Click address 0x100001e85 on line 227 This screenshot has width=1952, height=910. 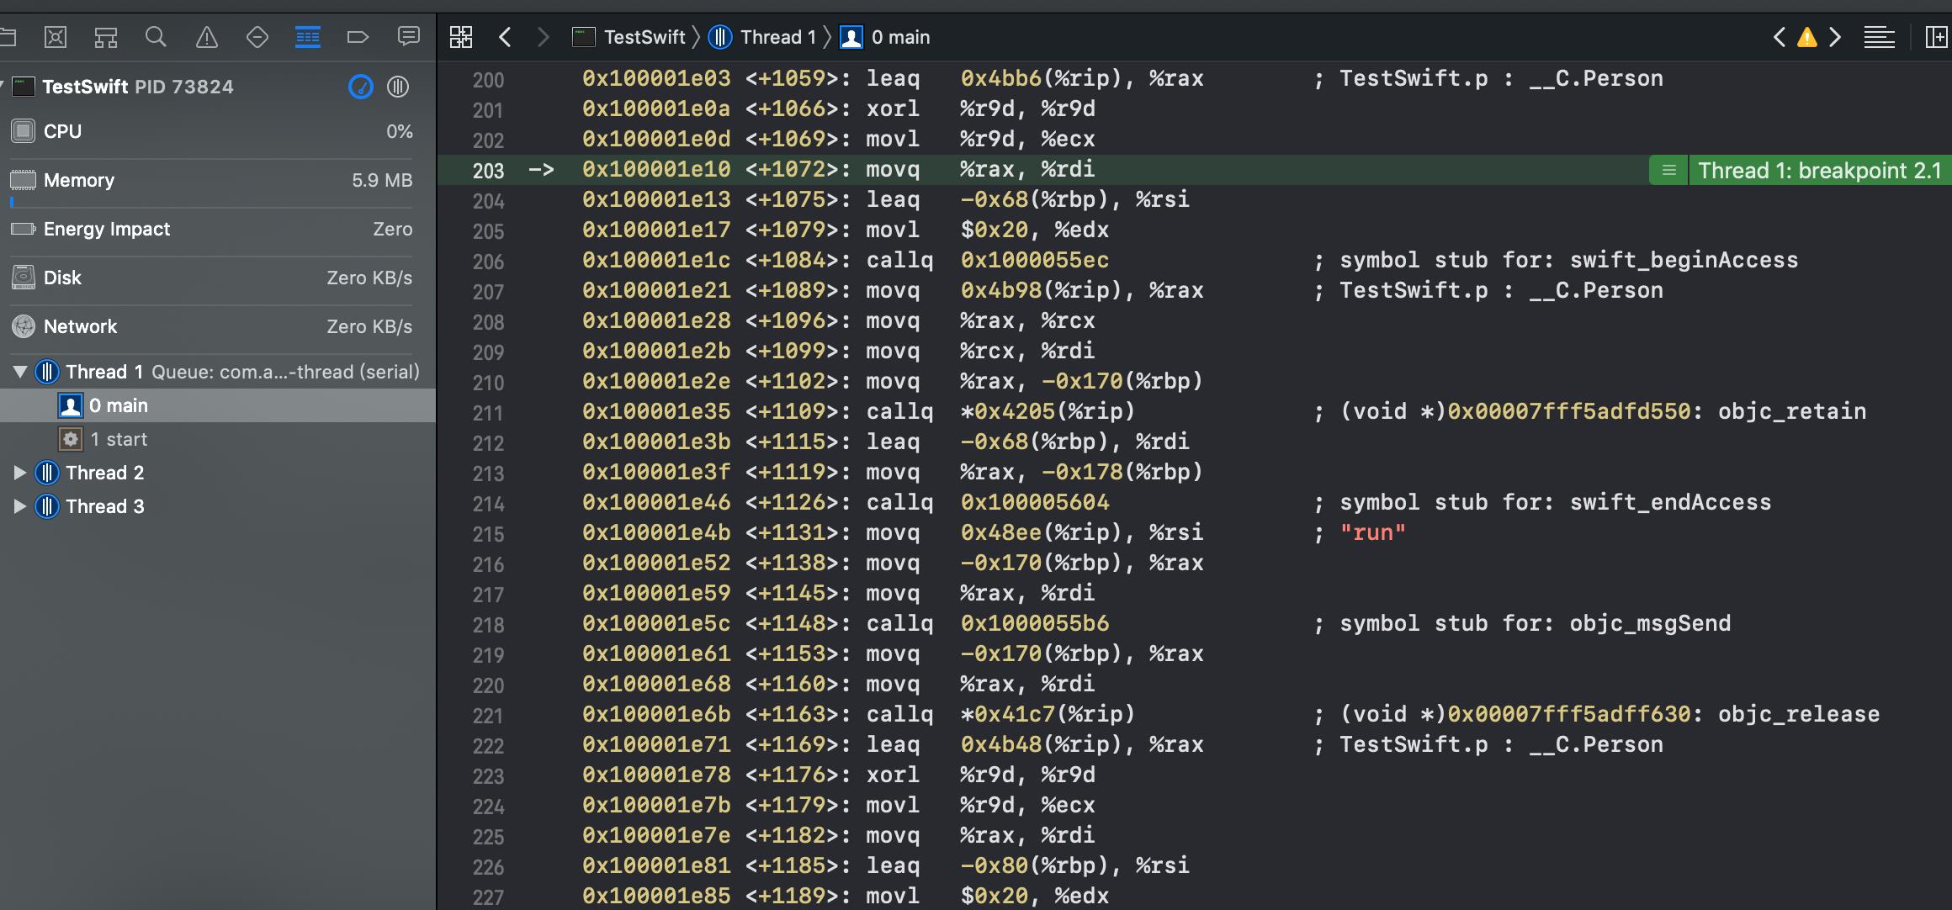click(x=656, y=896)
